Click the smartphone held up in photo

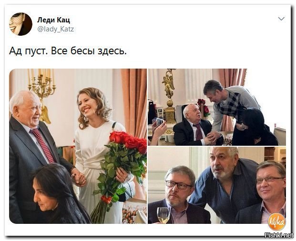[160, 121]
